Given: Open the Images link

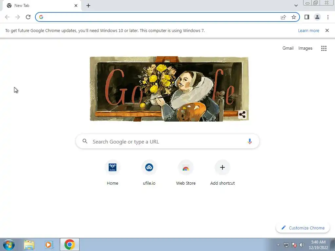Looking at the screenshot, I should 305,48.
